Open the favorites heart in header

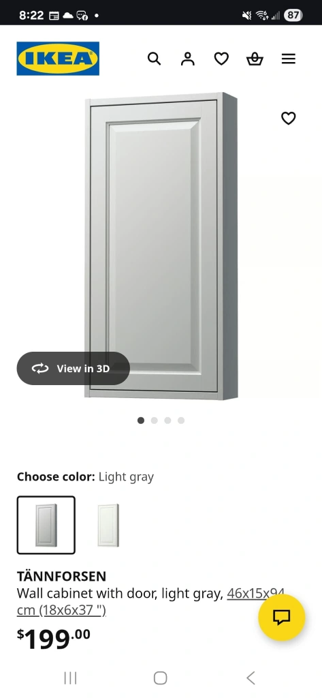click(x=221, y=59)
